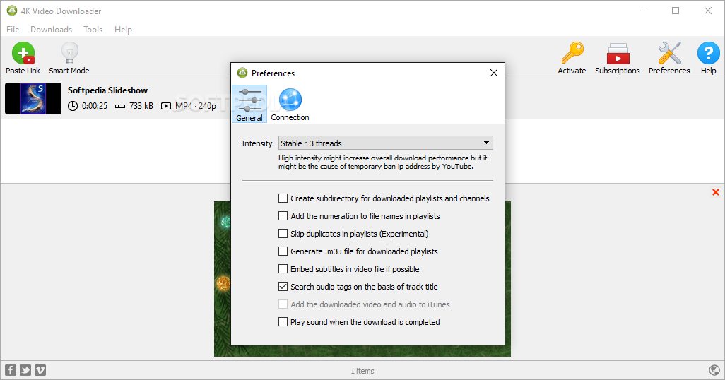The image size is (725, 380).
Task: Click the 0:00:25 duration text
Action: [94, 106]
